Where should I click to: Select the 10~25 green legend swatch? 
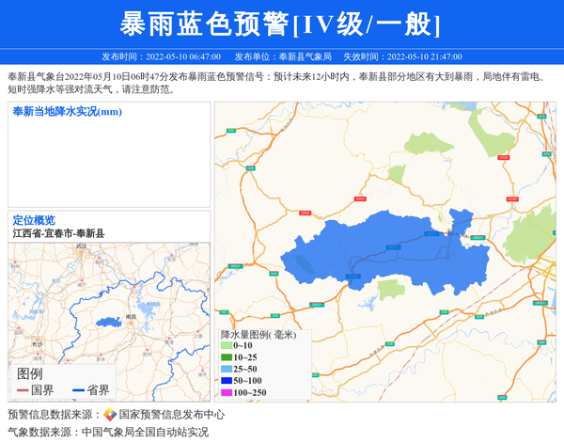click(227, 357)
